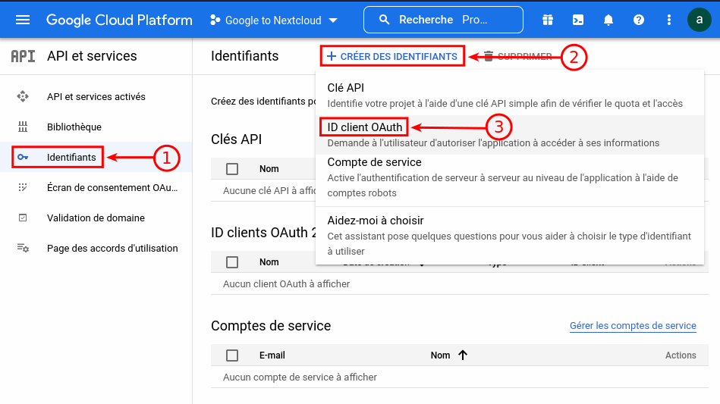Click the consent screen dots icon

point(23,187)
